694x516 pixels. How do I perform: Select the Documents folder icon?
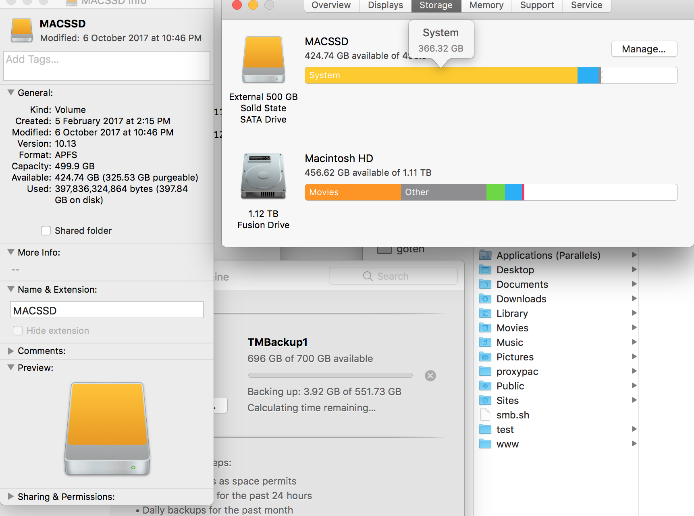(x=485, y=284)
